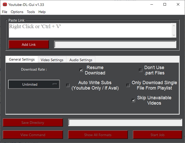The image size is (185, 143).
Task: Switch to the Audio Settings tab
Action: [x=81, y=60]
